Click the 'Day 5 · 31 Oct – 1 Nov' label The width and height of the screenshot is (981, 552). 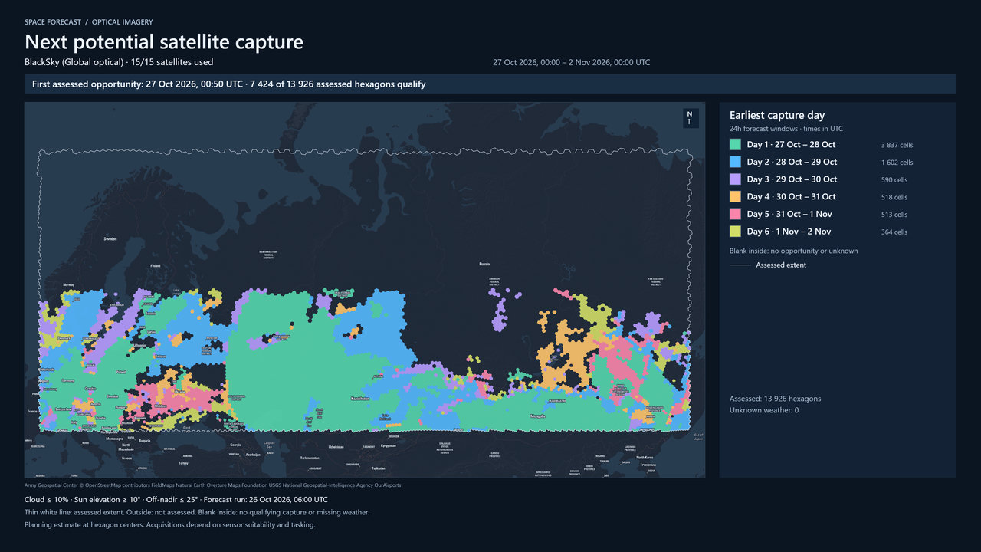tap(789, 214)
